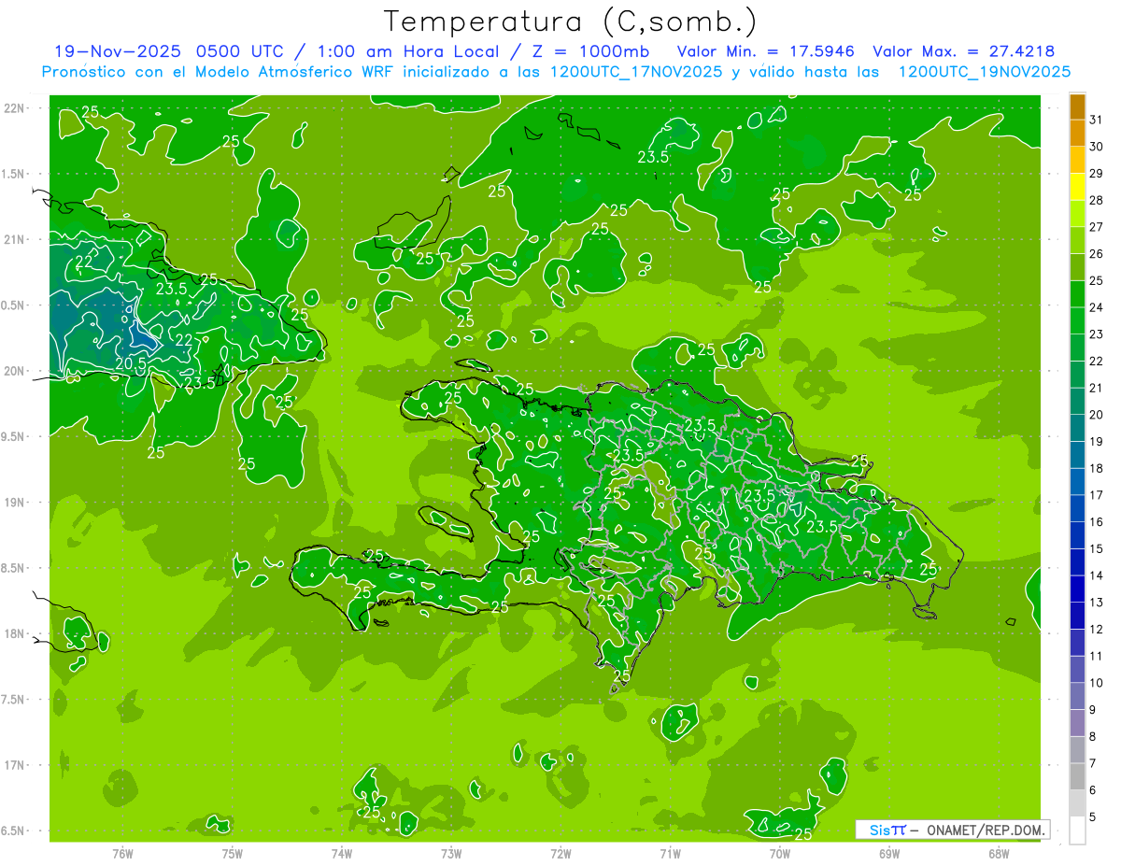Click the "72W" longitude axis label
Viewport: 1121px width, 866px height.
[560, 853]
